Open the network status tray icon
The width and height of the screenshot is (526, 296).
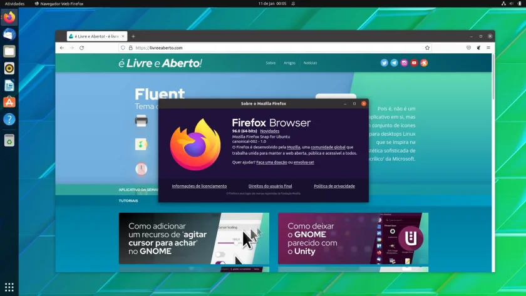tap(503, 3)
